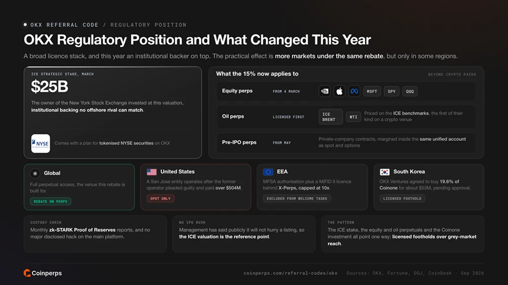Click 'the ICE valuation is the reference point'
Viewport: 508px width, 285px height.
224,237
